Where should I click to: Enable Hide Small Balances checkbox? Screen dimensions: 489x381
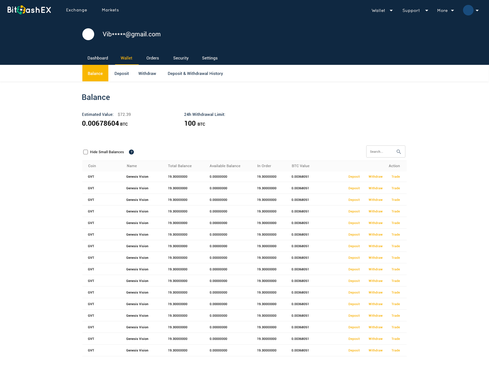pyautogui.click(x=85, y=152)
